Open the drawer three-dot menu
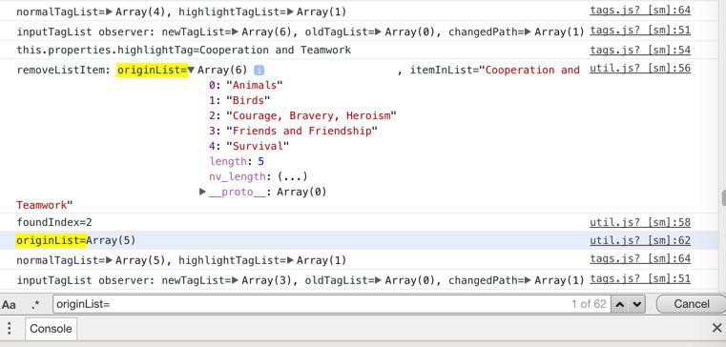This screenshot has width=726, height=347. (x=10, y=329)
